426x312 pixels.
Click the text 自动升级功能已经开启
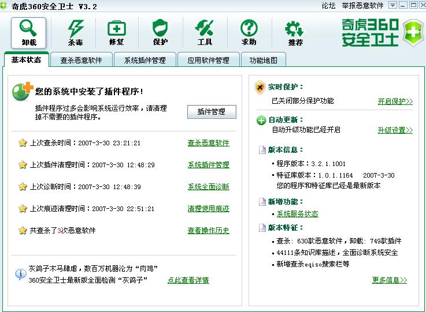point(306,130)
